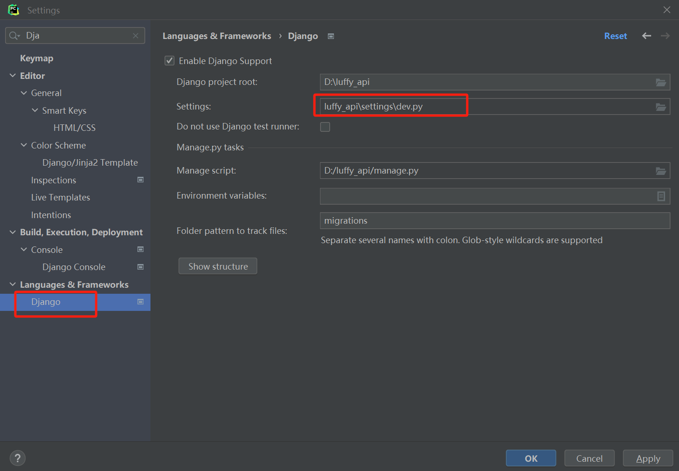Click PyCharm logo in title bar
The height and width of the screenshot is (471, 679).
coord(13,10)
